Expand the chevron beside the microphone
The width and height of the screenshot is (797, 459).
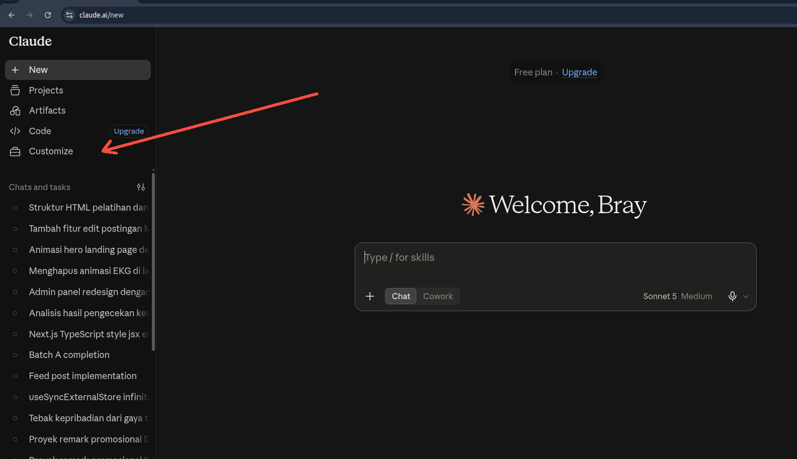click(x=746, y=297)
